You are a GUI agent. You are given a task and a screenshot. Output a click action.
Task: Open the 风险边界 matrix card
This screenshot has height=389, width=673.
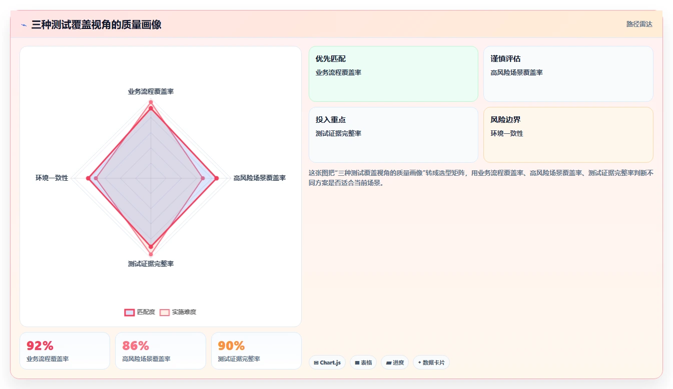[568, 135]
